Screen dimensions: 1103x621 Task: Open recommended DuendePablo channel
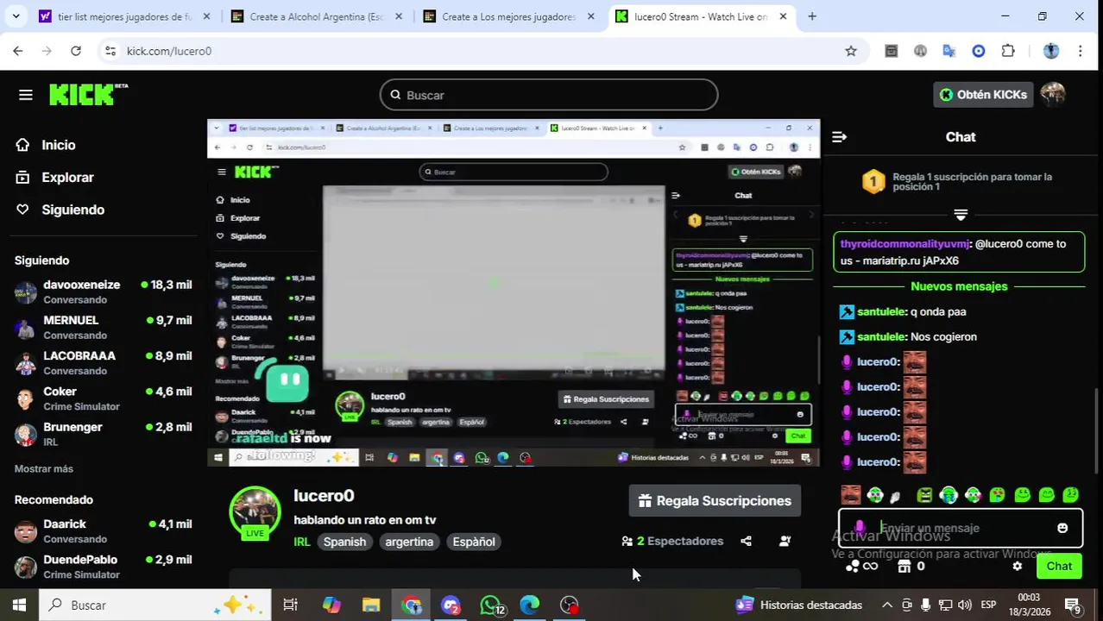tap(103, 567)
